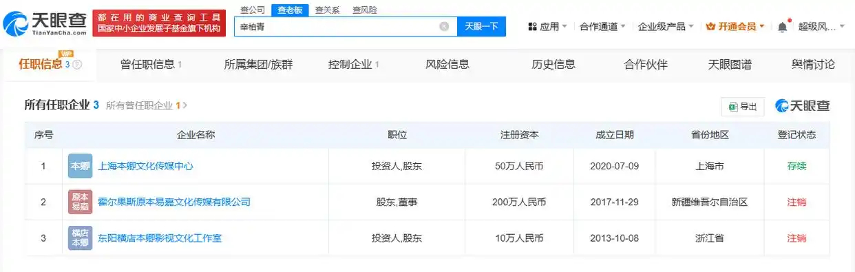
Task: Click the 登记状态 column header
Action: pyautogui.click(x=796, y=135)
